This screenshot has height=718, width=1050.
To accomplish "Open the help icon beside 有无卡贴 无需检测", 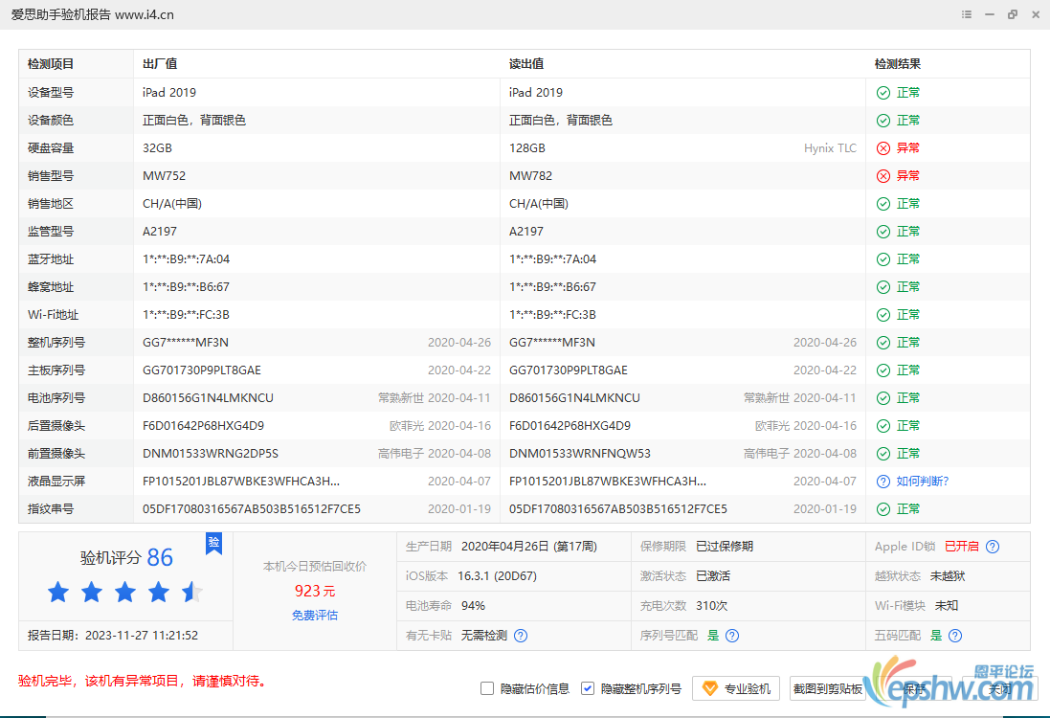I will click(521, 636).
